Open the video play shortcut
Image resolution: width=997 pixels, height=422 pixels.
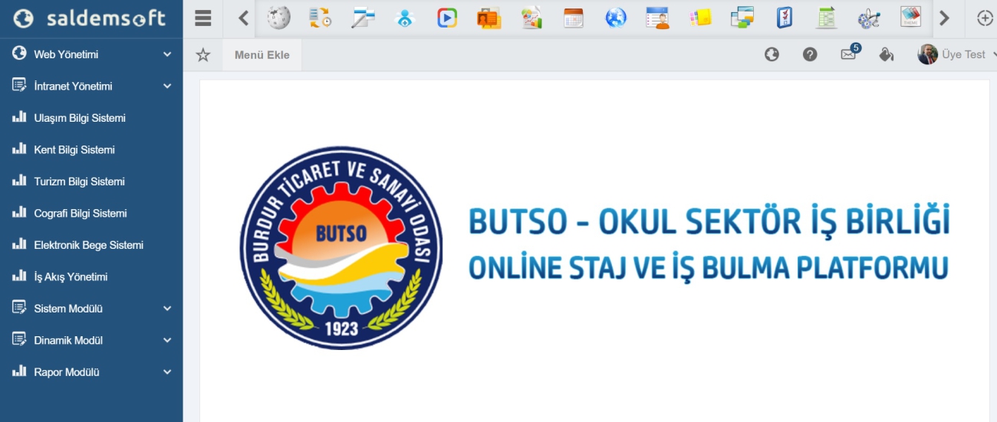(x=447, y=18)
